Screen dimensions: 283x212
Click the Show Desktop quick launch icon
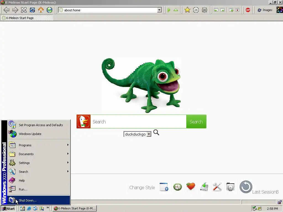(23, 208)
